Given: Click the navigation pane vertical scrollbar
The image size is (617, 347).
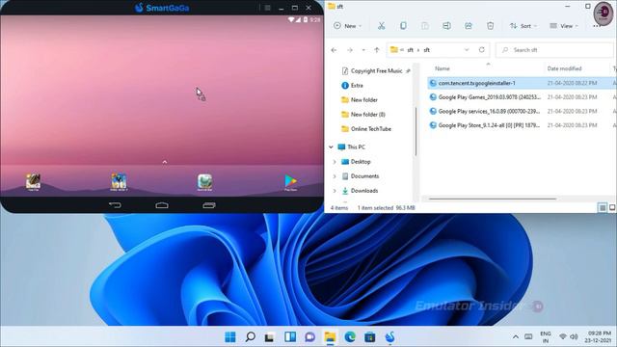Looking at the screenshot, I should (416, 131).
